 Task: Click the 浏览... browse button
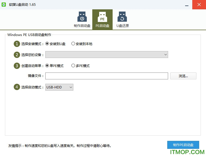pyautogui.click(x=183, y=76)
